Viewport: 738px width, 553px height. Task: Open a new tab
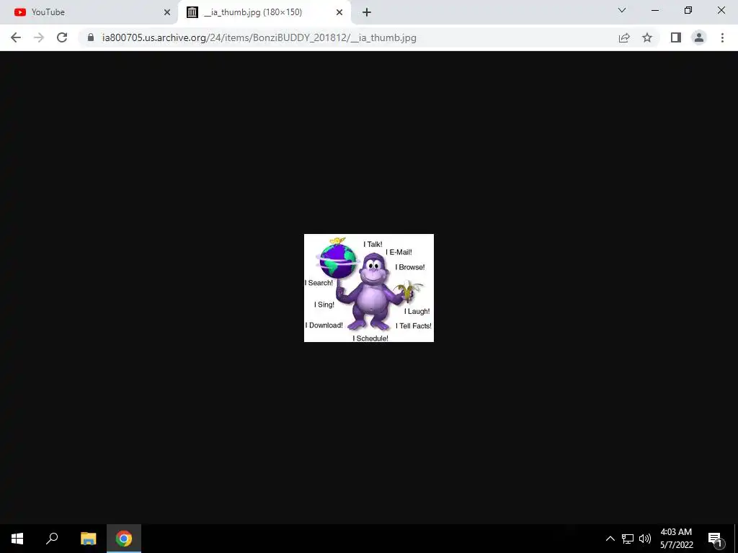tap(367, 12)
